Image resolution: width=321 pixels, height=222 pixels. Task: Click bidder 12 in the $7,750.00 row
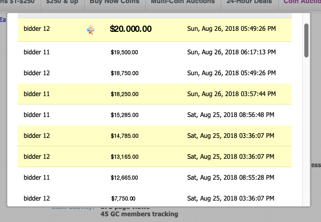click(37, 198)
